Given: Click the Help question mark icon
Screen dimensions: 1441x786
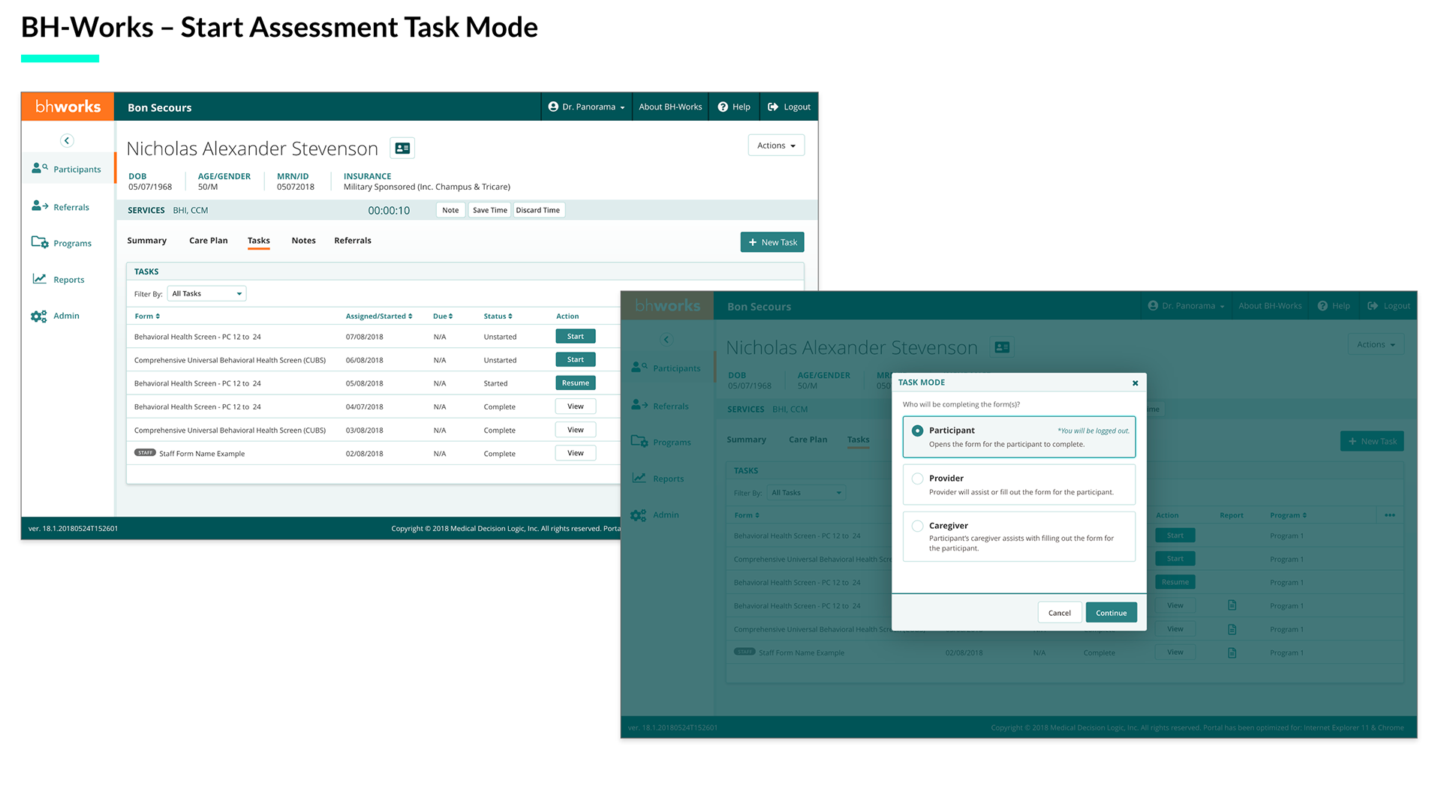Looking at the screenshot, I should coord(723,106).
